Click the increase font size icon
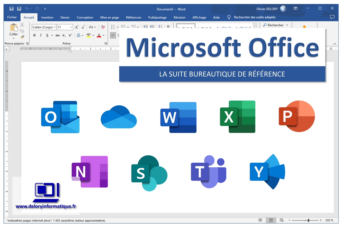The width and height of the screenshot is (343, 227). coord(77,27)
